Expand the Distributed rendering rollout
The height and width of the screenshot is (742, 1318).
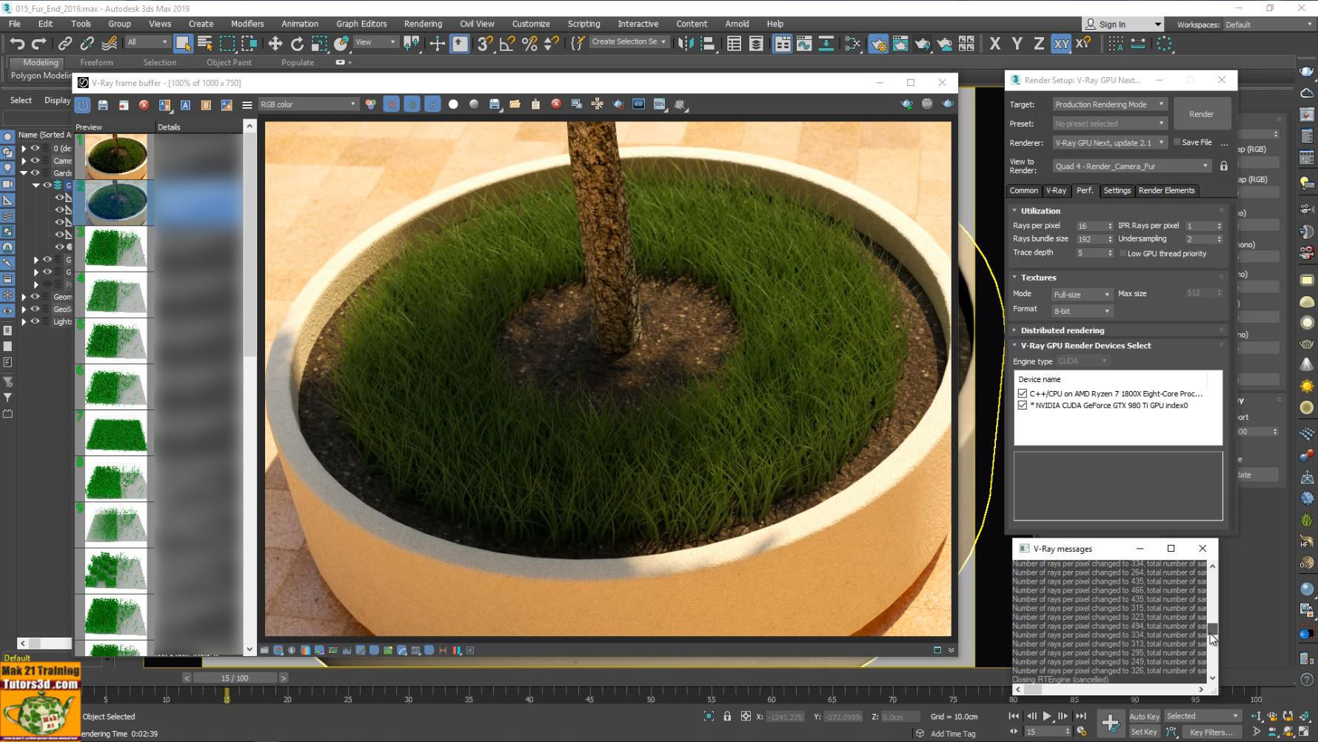click(x=1062, y=330)
